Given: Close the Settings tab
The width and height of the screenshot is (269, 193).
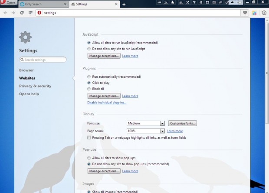Looking at the screenshot, I should 116,4.
